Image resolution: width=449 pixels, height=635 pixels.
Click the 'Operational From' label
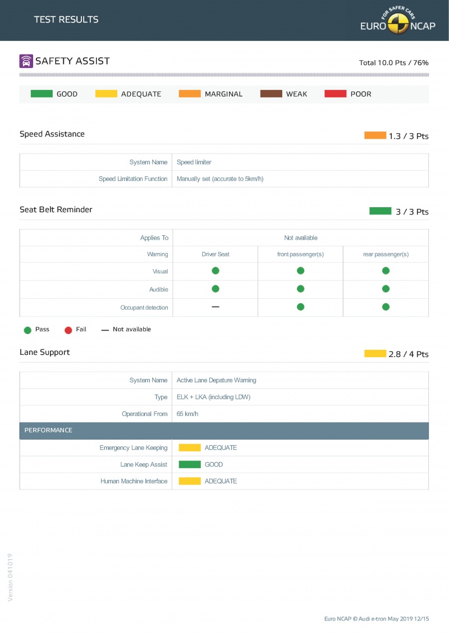[145, 414]
